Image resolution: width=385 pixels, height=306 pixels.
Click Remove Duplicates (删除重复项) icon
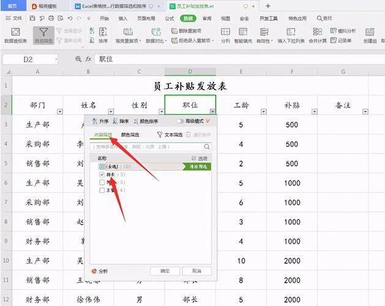click(x=186, y=31)
